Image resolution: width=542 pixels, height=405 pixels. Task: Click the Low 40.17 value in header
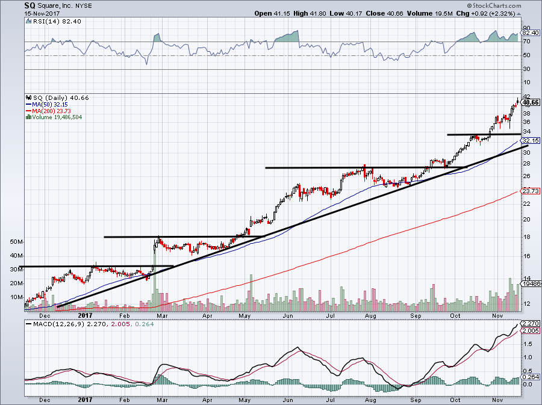[x=345, y=13]
